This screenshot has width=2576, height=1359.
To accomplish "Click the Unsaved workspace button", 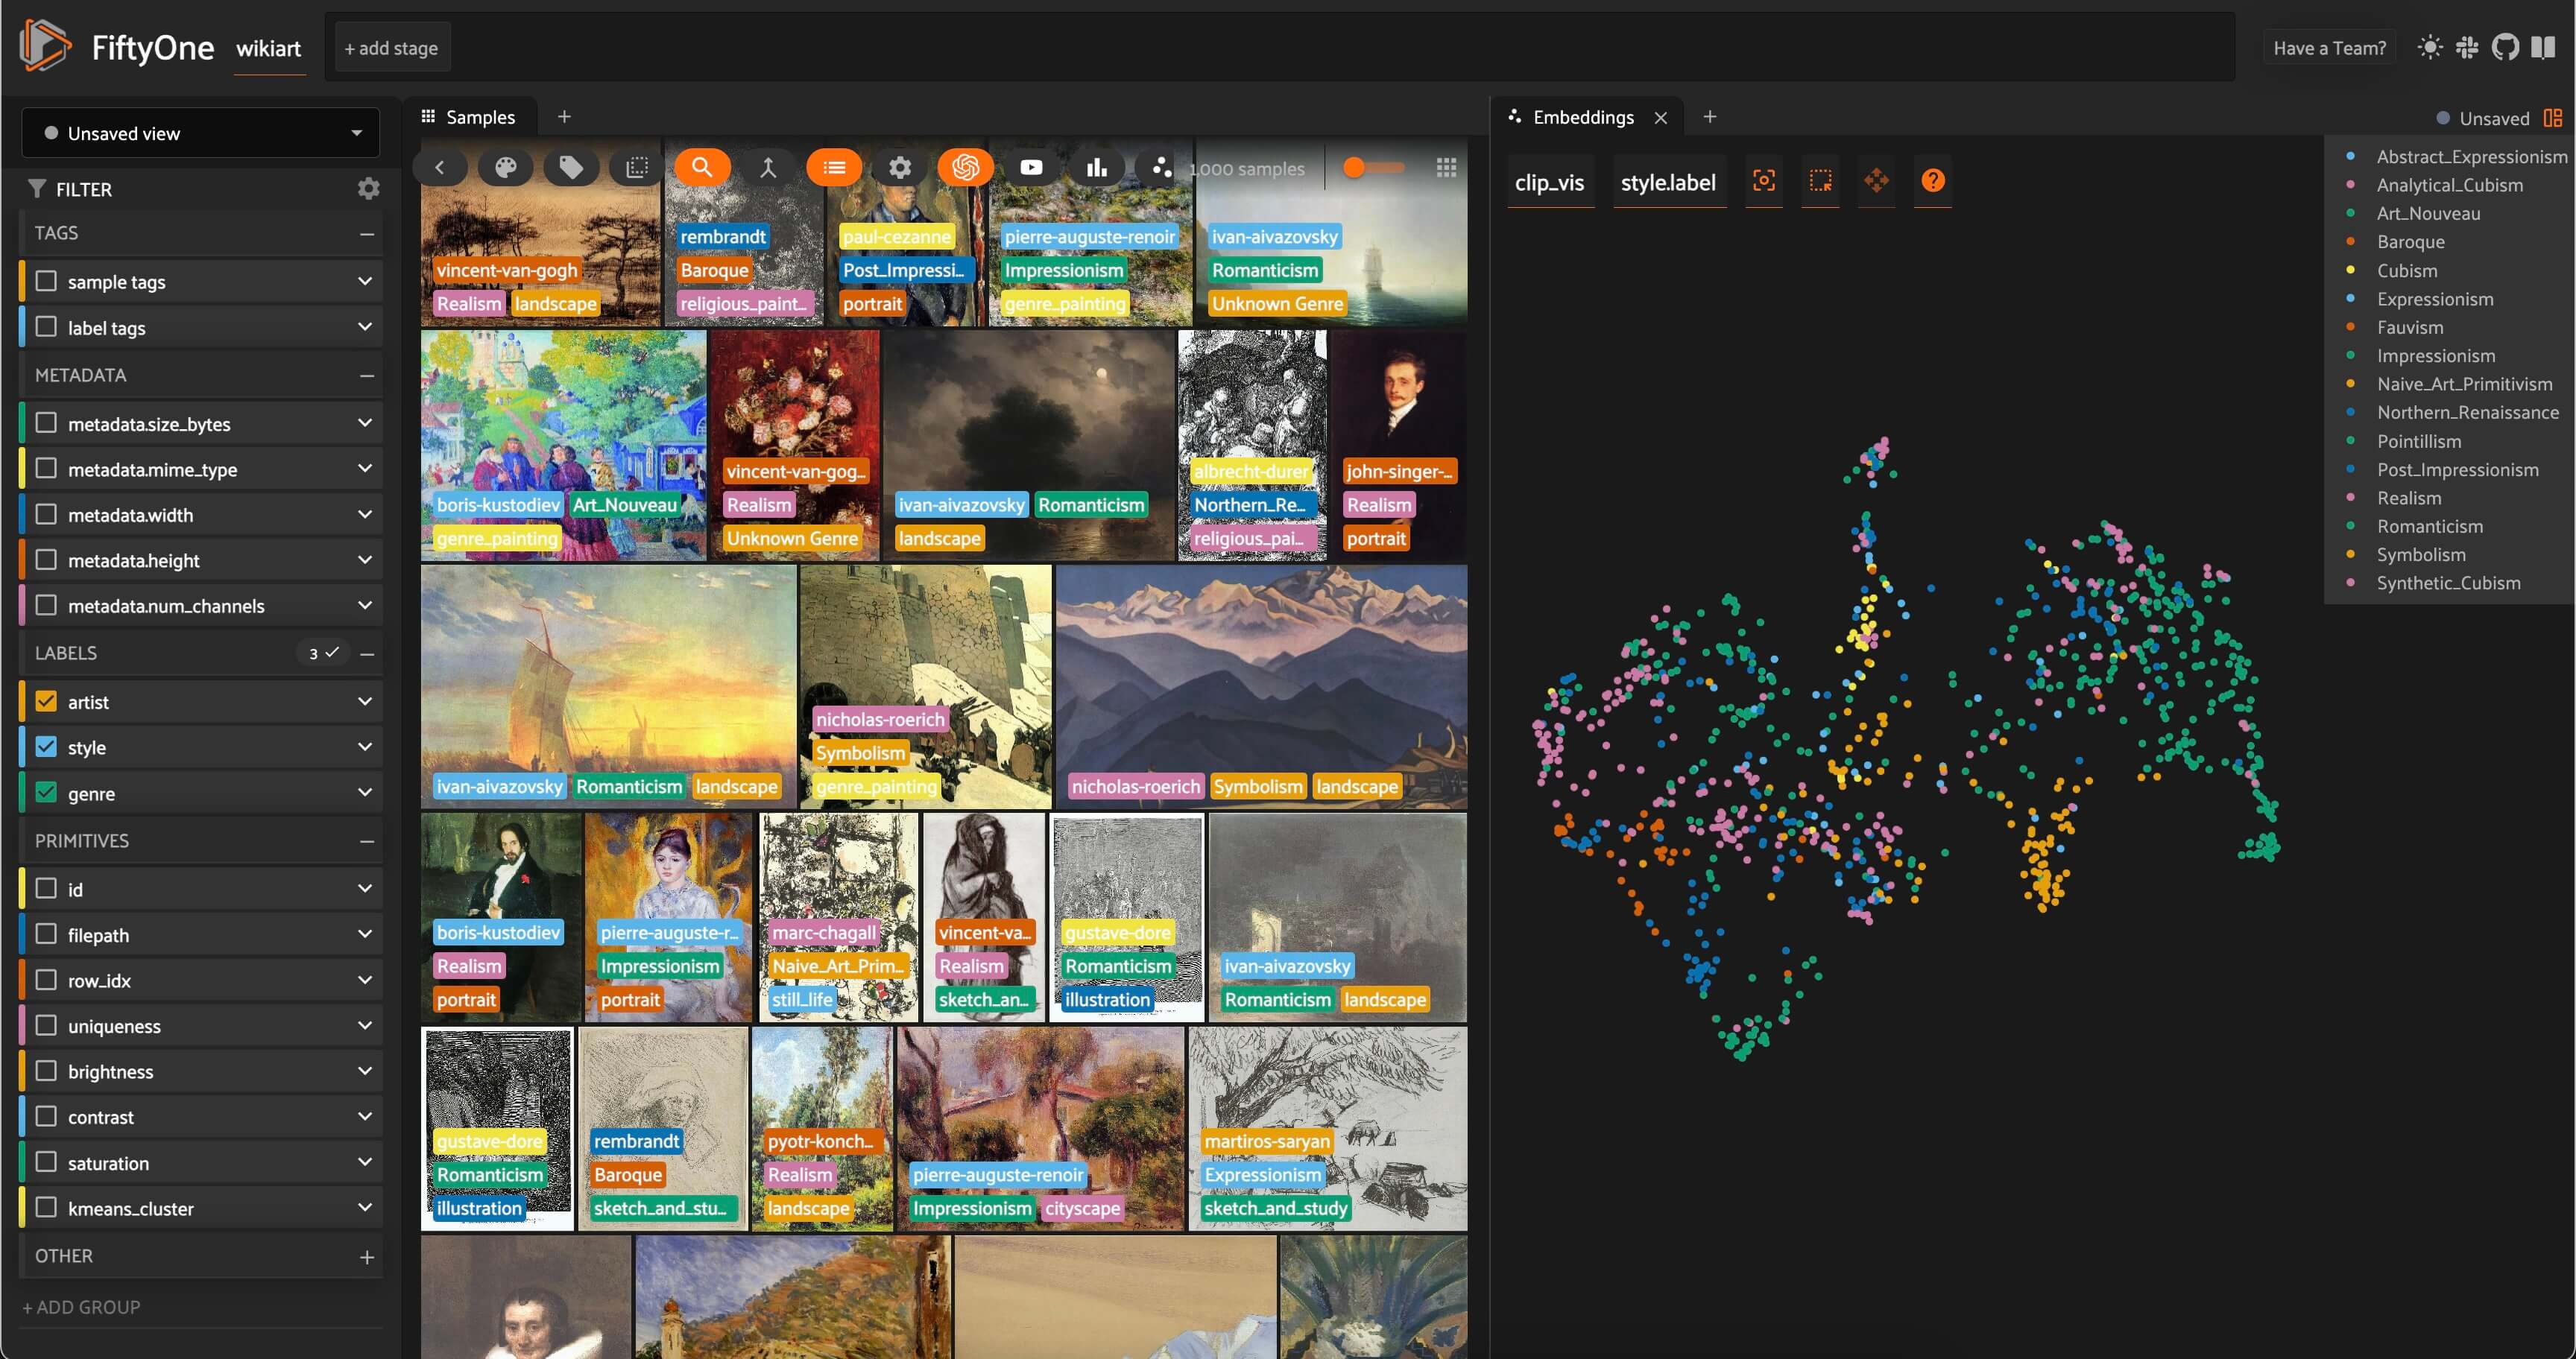I will 2483,118.
